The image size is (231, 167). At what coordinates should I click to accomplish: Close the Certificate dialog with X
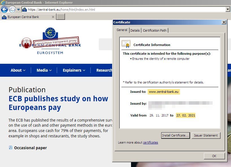point(224,22)
